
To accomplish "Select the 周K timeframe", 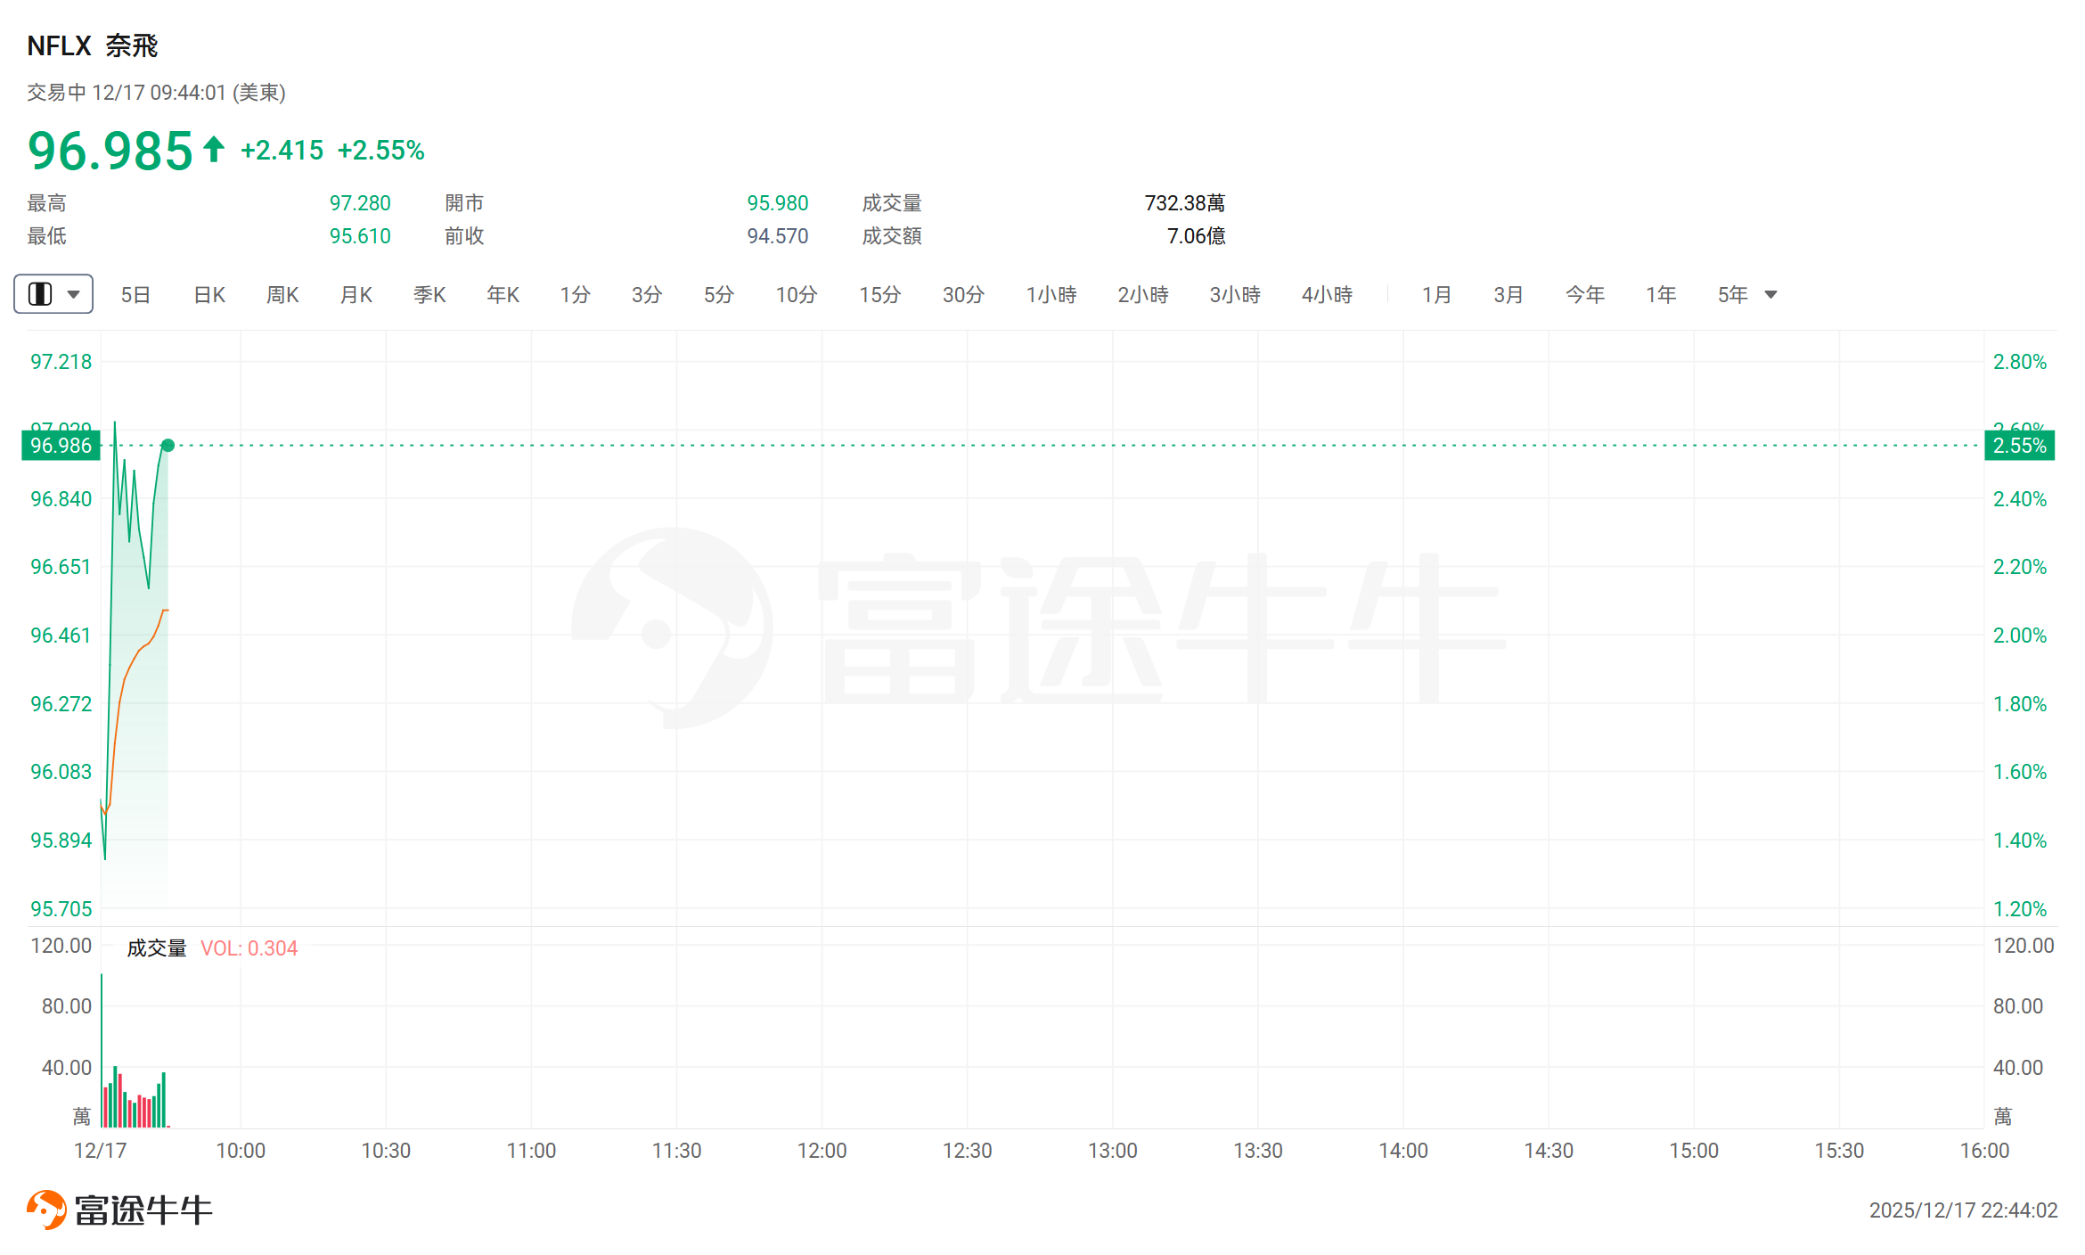I will 282,294.
